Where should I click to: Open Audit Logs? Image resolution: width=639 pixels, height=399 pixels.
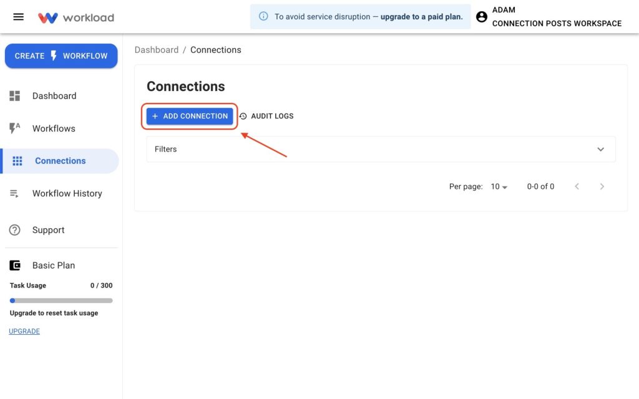pos(266,116)
